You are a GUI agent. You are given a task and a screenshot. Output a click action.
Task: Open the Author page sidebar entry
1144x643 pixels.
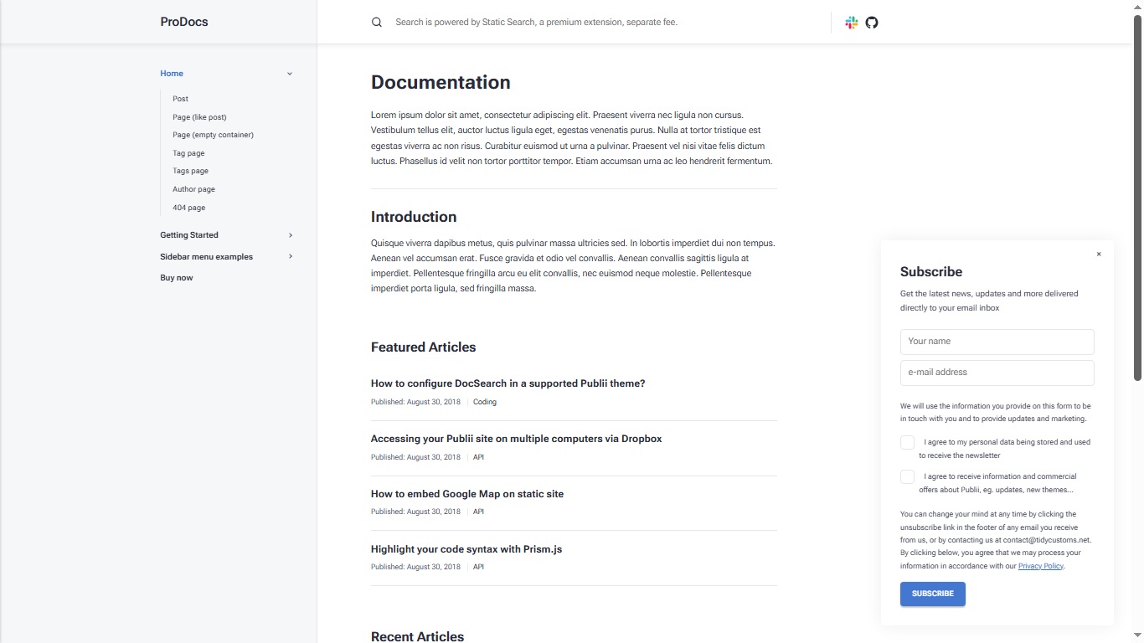coord(193,189)
